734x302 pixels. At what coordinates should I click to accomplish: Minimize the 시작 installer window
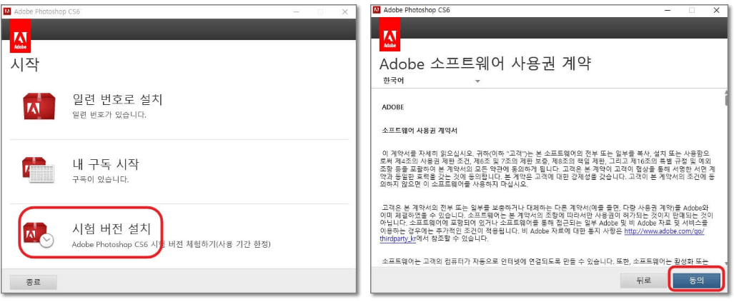[294, 11]
